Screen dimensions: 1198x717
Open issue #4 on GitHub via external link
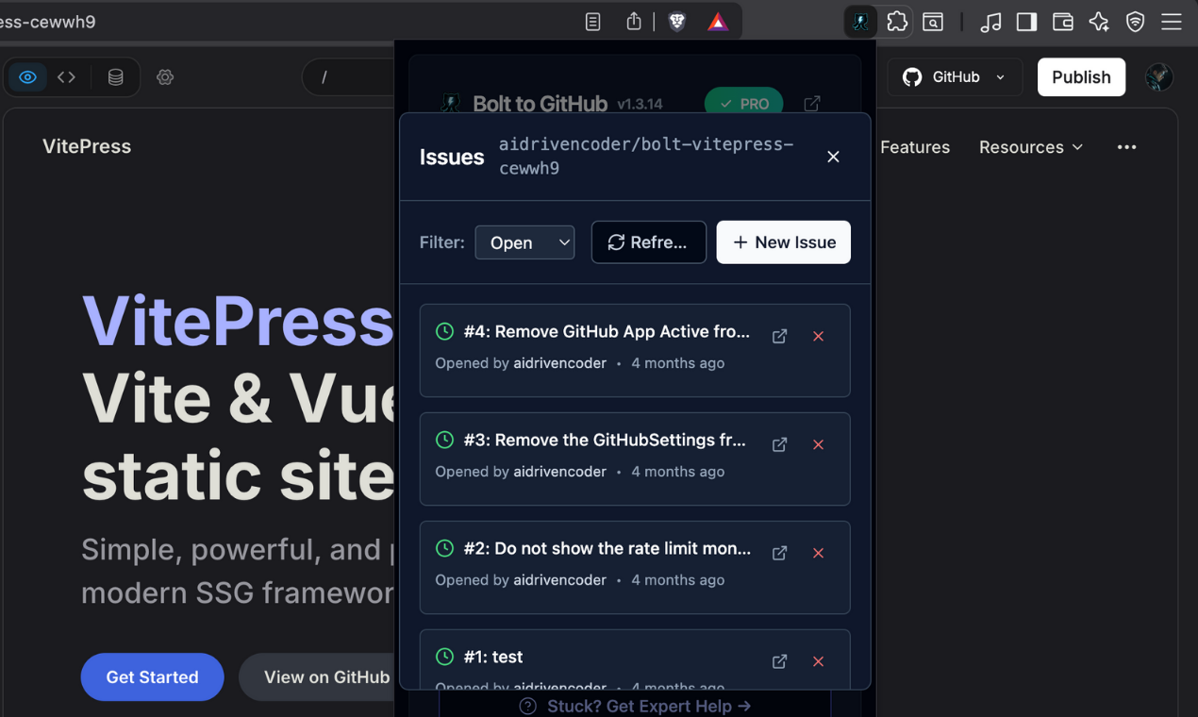coord(779,336)
